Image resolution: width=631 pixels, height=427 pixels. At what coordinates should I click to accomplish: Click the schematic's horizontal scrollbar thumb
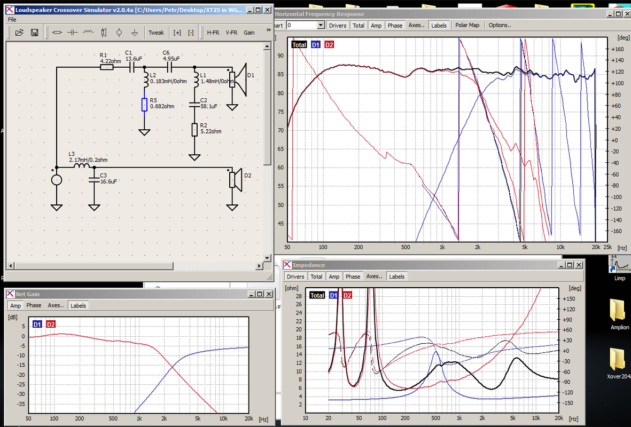[x=94, y=266]
